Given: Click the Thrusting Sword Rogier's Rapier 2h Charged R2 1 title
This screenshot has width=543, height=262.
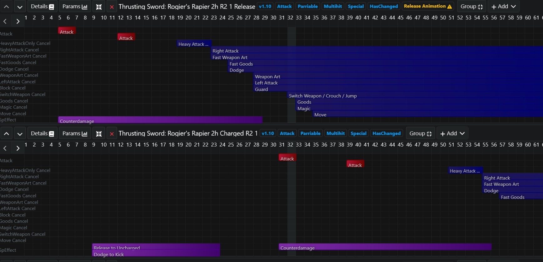Looking at the screenshot, I should tap(188, 134).
